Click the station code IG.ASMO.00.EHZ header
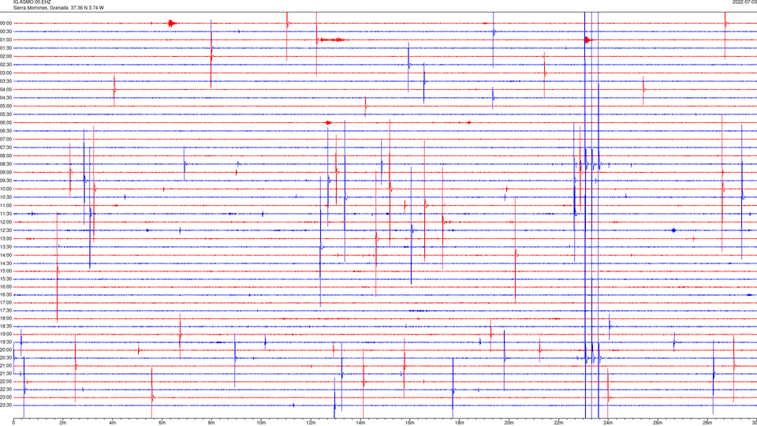The image size is (757, 426). (32, 2)
